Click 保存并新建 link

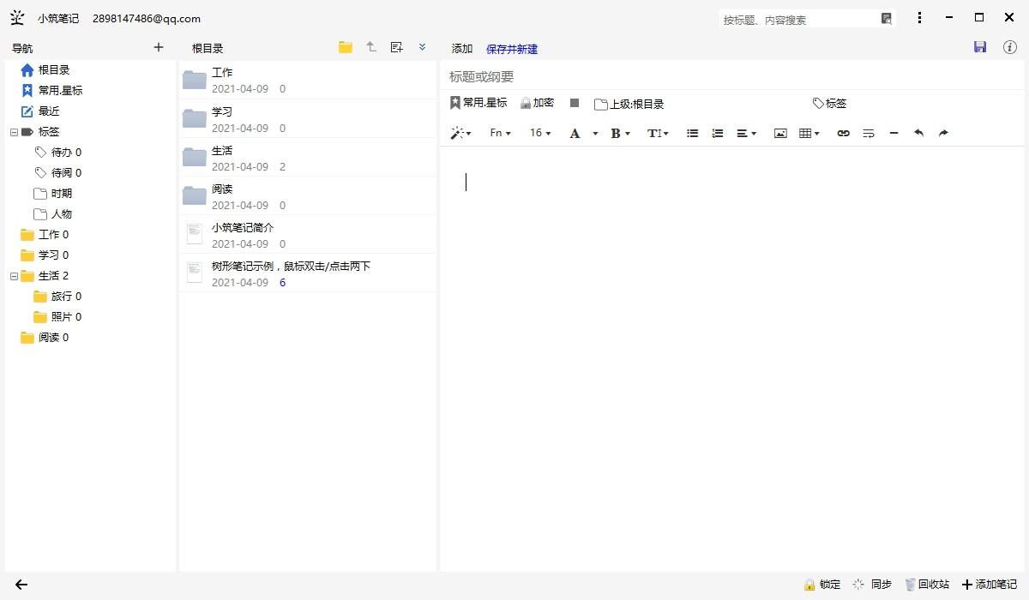click(512, 49)
